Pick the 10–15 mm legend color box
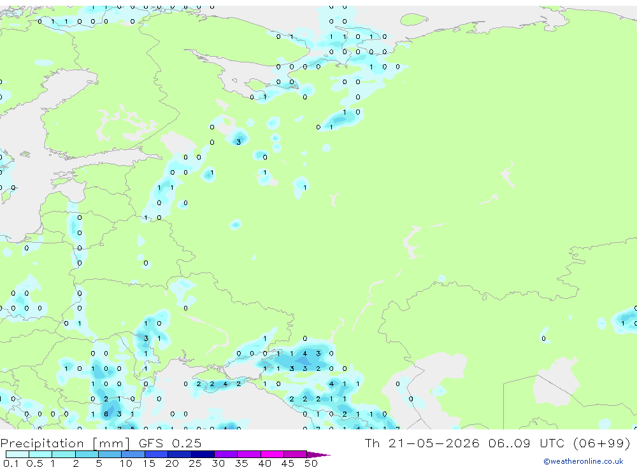Viewport: 637px width, 467px height. click(x=133, y=454)
